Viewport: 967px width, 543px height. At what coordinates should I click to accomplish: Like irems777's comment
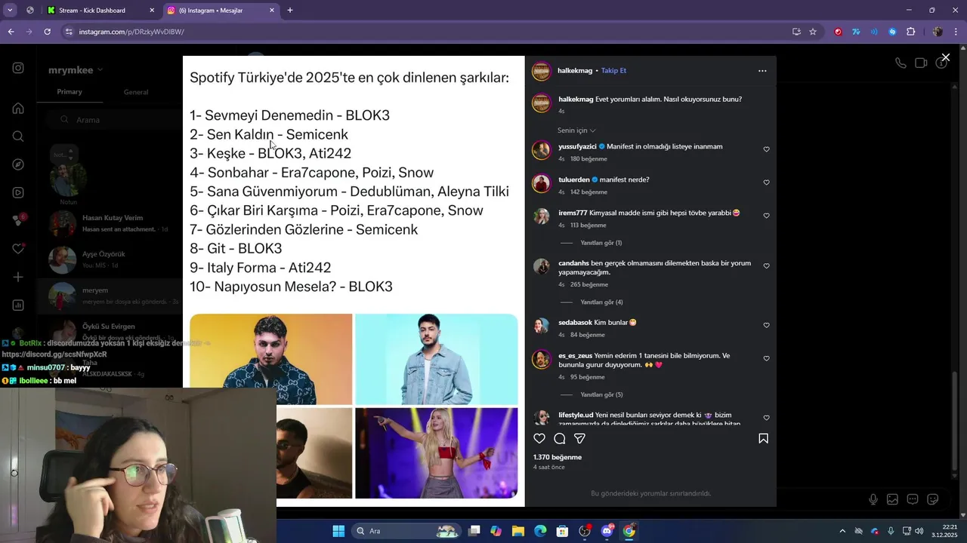point(766,216)
